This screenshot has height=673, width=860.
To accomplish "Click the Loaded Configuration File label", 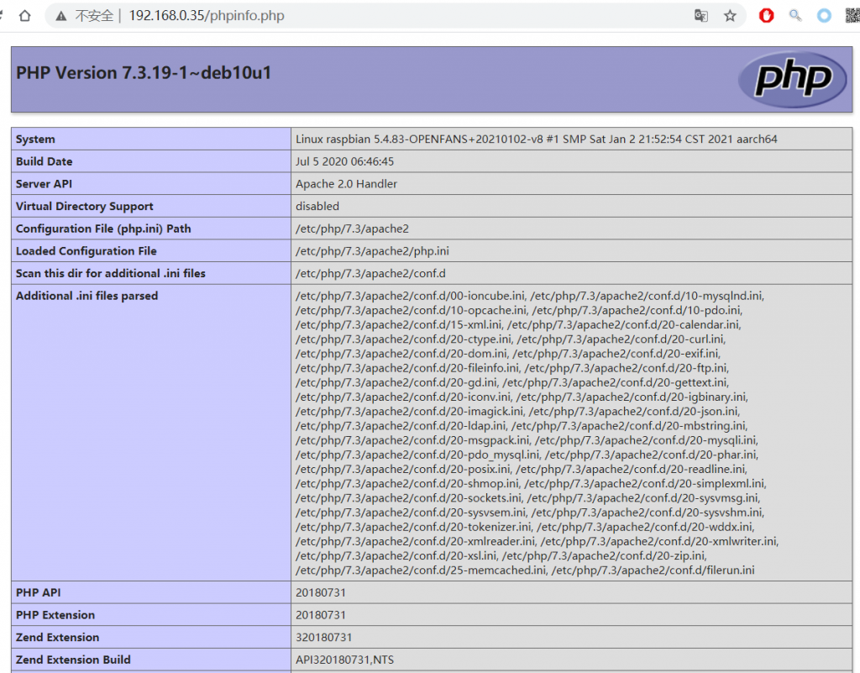I will (x=87, y=251).
